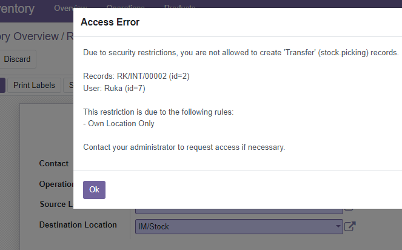Image resolution: width=402 pixels, height=250 pixels.
Task: Click the RK/INT/00002 record reference text
Action: click(142, 76)
